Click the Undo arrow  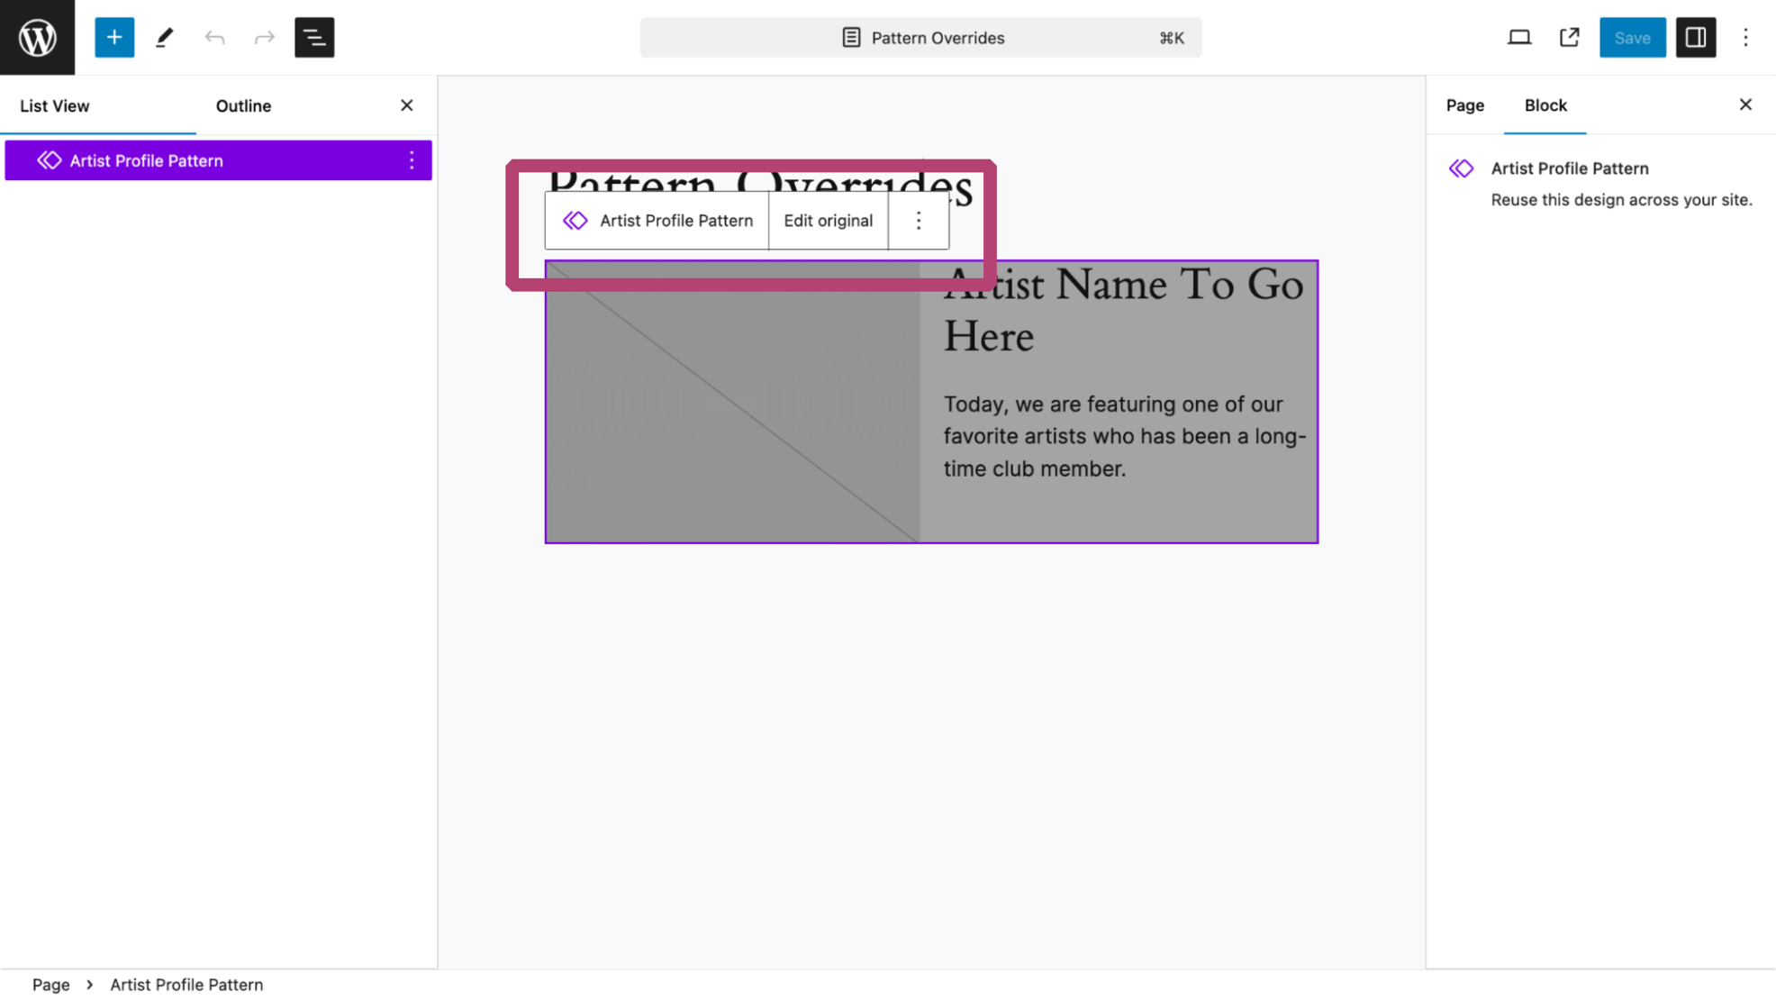click(213, 37)
